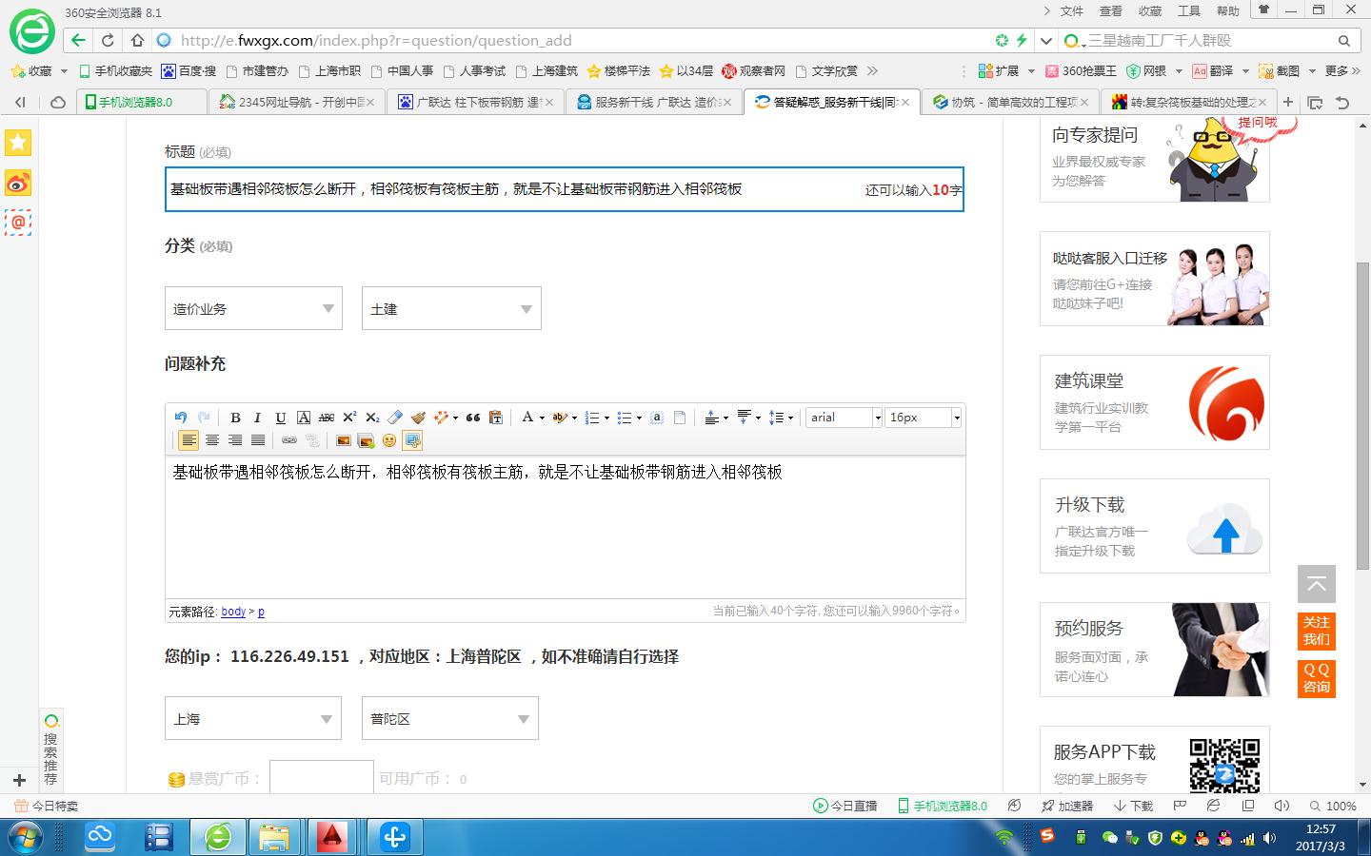Run auto typeset with the wand icon
This screenshot has width=1371, height=856.
tap(441, 418)
